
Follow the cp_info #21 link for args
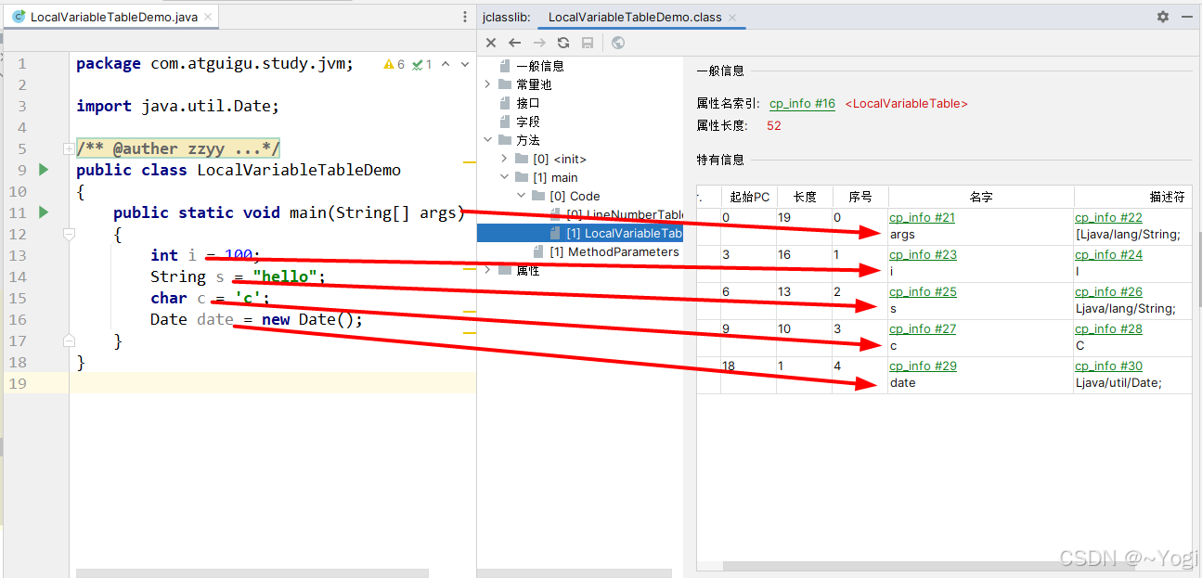point(922,218)
